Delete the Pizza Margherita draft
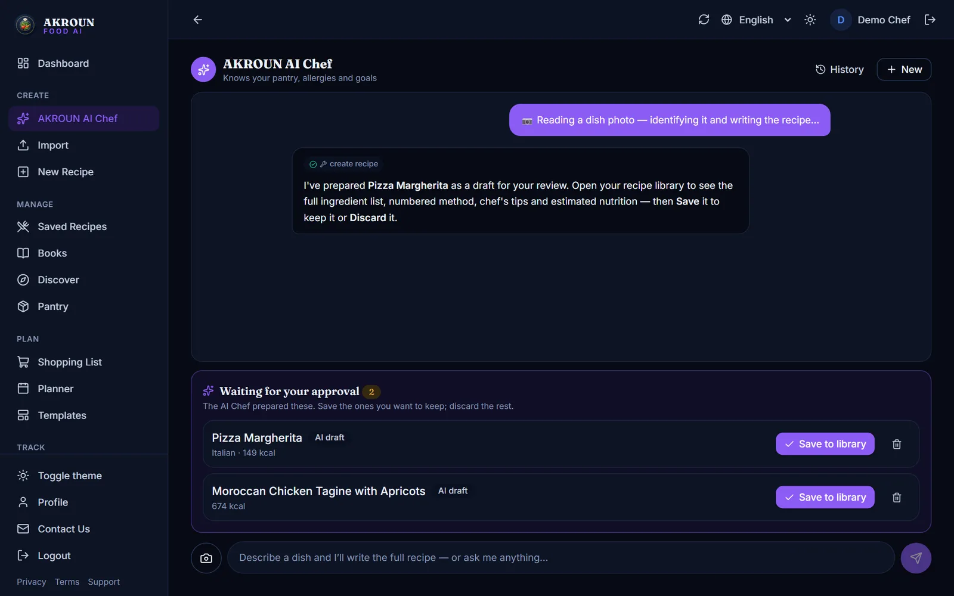954x596 pixels. (897, 444)
